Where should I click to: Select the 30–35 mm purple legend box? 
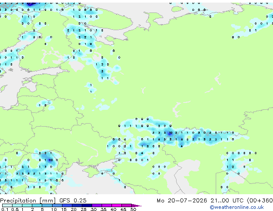(97, 205)
